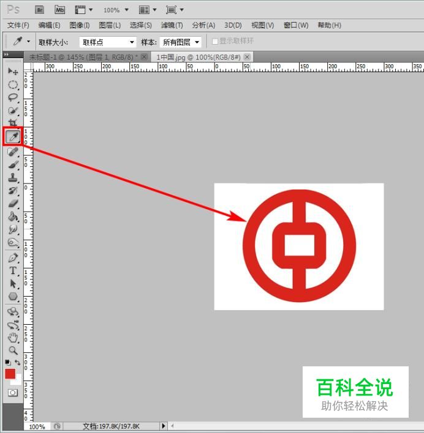Click the red foreground color swatch
This screenshot has height=433, width=424.
pyautogui.click(x=10, y=374)
